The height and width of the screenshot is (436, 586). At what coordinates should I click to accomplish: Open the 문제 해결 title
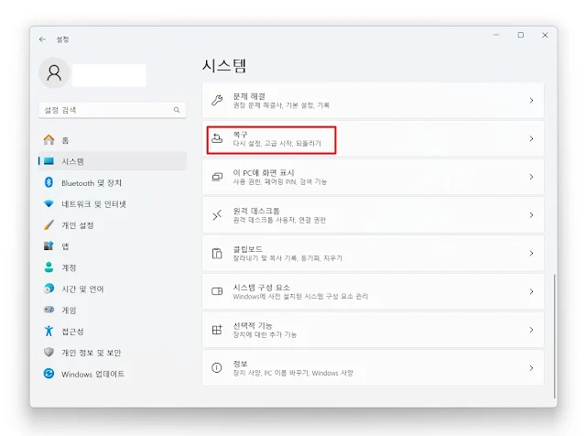pyautogui.click(x=249, y=96)
